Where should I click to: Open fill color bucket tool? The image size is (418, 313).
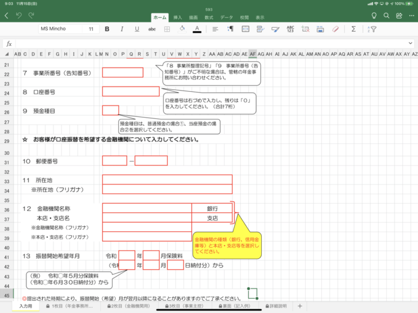tap(182, 29)
